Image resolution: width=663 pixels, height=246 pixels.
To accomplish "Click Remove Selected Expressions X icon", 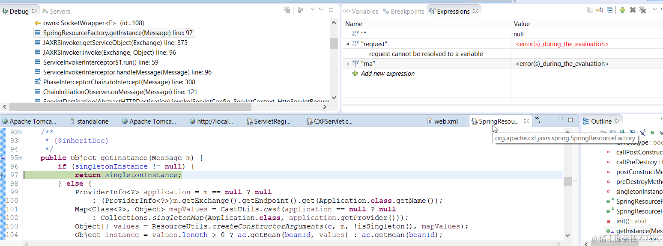I will click(x=633, y=10).
